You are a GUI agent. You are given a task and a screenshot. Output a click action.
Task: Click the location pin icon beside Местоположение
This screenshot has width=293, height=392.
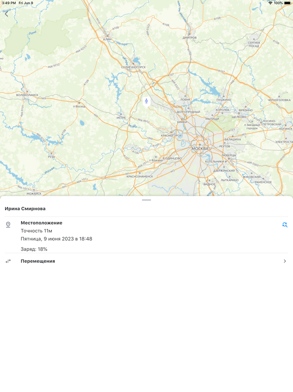click(x=8, y=225)
